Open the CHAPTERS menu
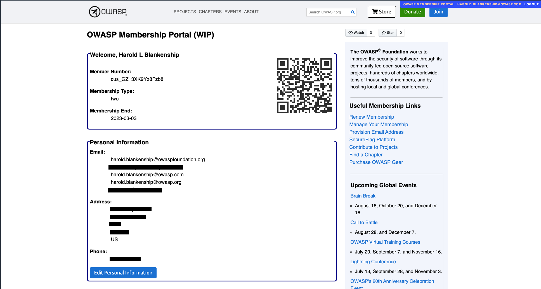 coord(210,12)
